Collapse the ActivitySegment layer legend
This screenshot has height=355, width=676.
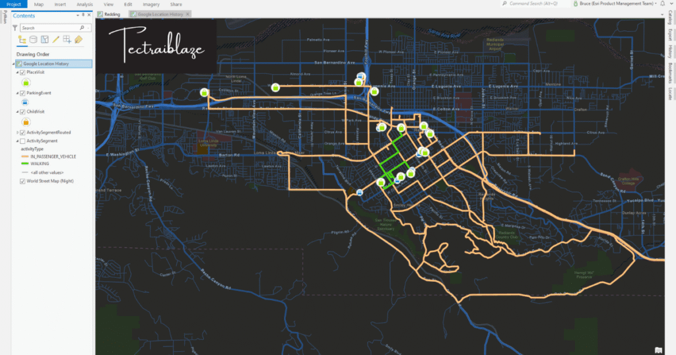tap(18, 141)
